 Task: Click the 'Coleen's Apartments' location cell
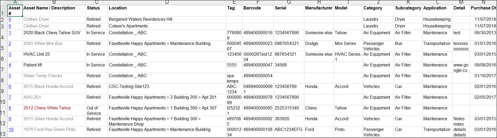coord(128,26)
